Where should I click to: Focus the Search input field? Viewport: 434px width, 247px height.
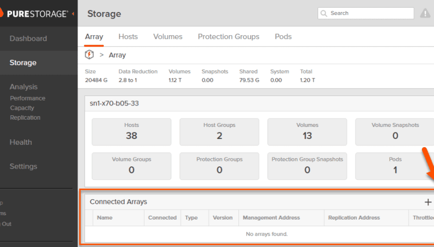tap(366, 13)
